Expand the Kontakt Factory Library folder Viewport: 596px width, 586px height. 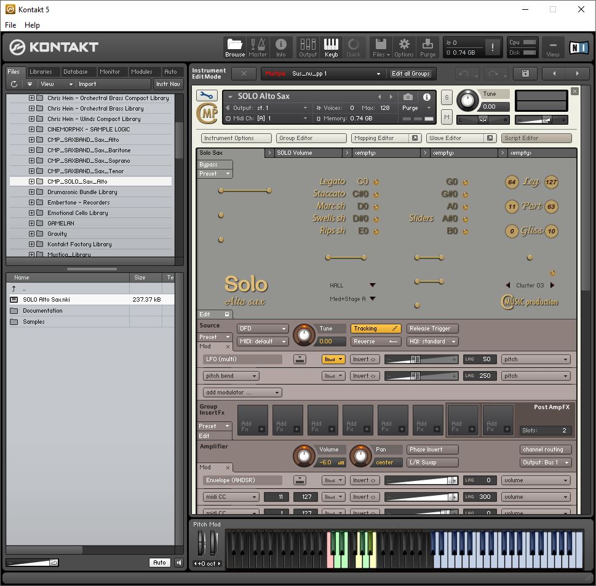pyautogui.click(x=31, y=244)
